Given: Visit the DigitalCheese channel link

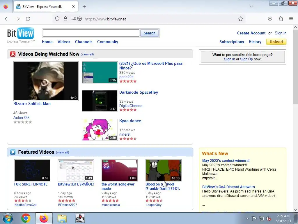Looking at the screenshot, I should [x=131, y=106].
